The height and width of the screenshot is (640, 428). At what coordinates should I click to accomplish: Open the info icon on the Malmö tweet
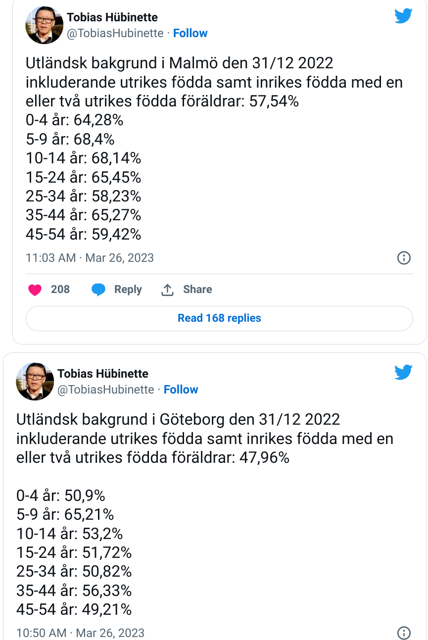click(404, 258)
